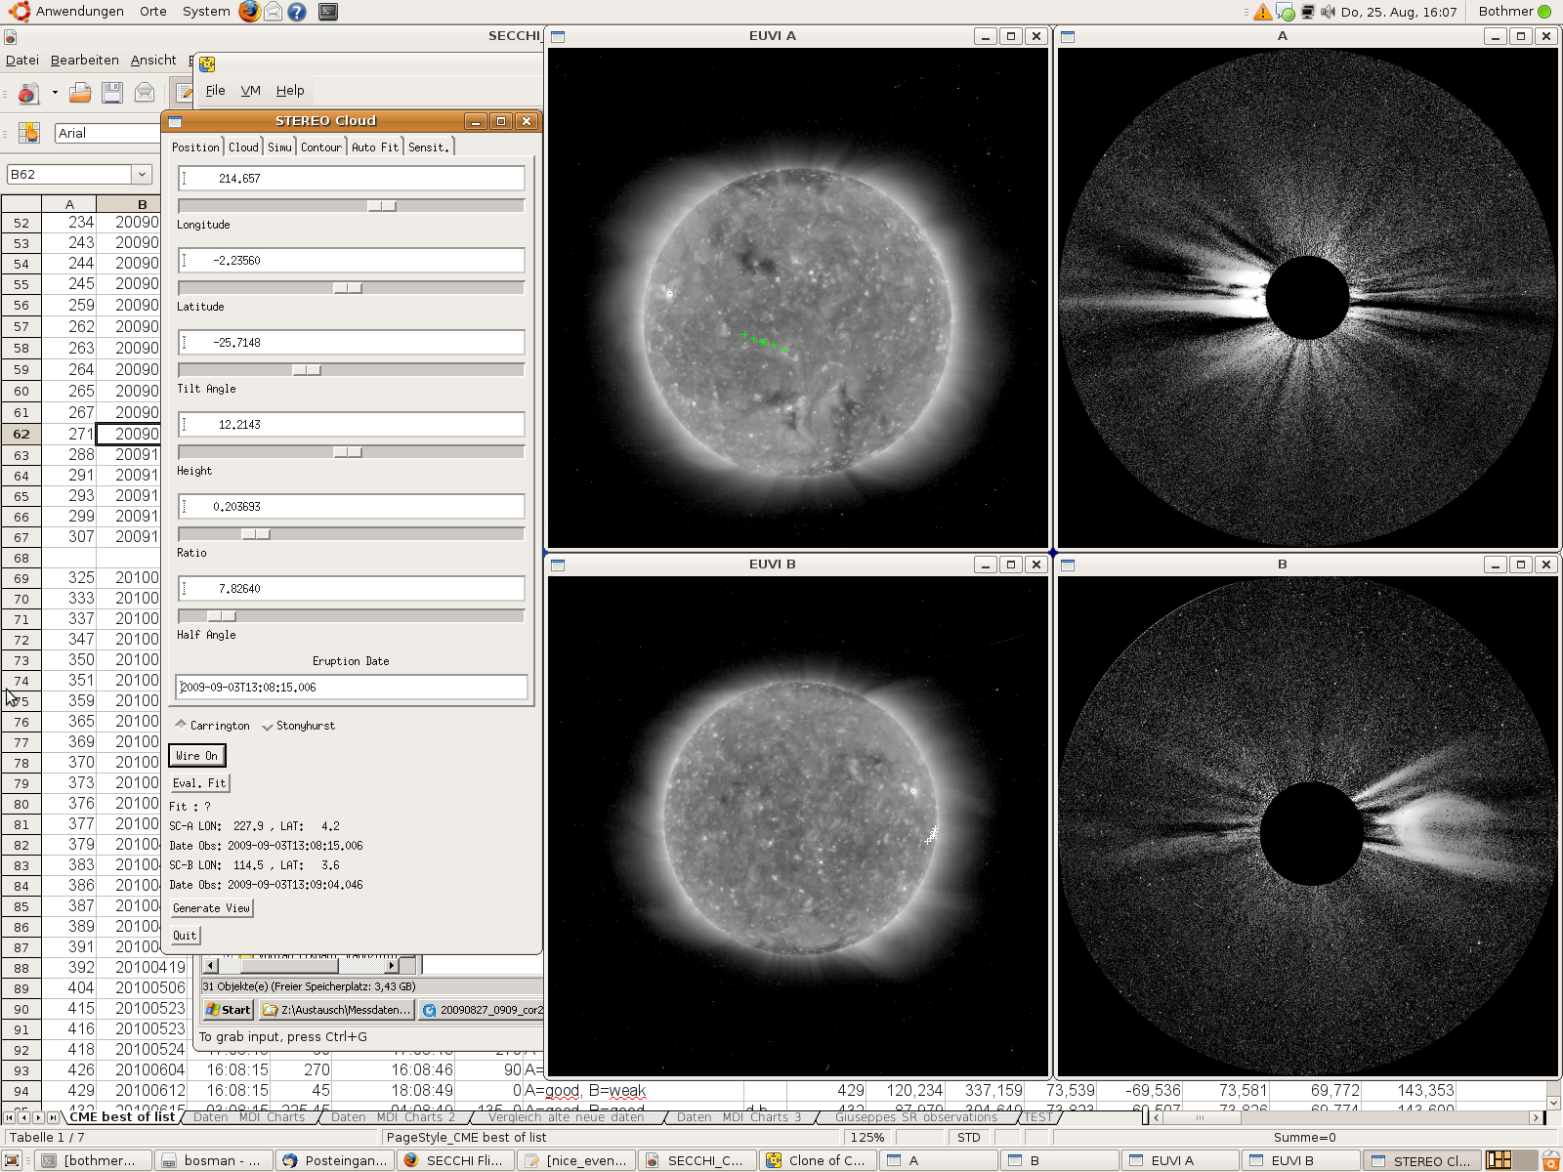Click the volume speaker tray icon
Screen dimensions: 1563x1172
pyautogui.click(x=1328, y=12)
